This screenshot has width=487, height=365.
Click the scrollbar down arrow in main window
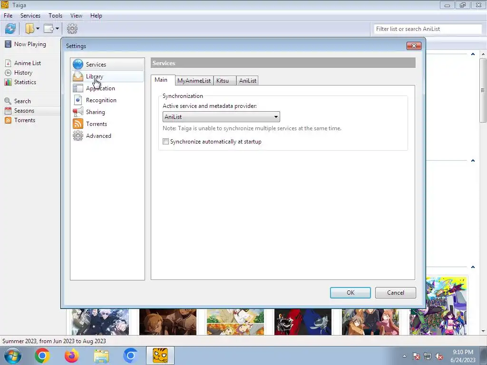pos(483,331)
